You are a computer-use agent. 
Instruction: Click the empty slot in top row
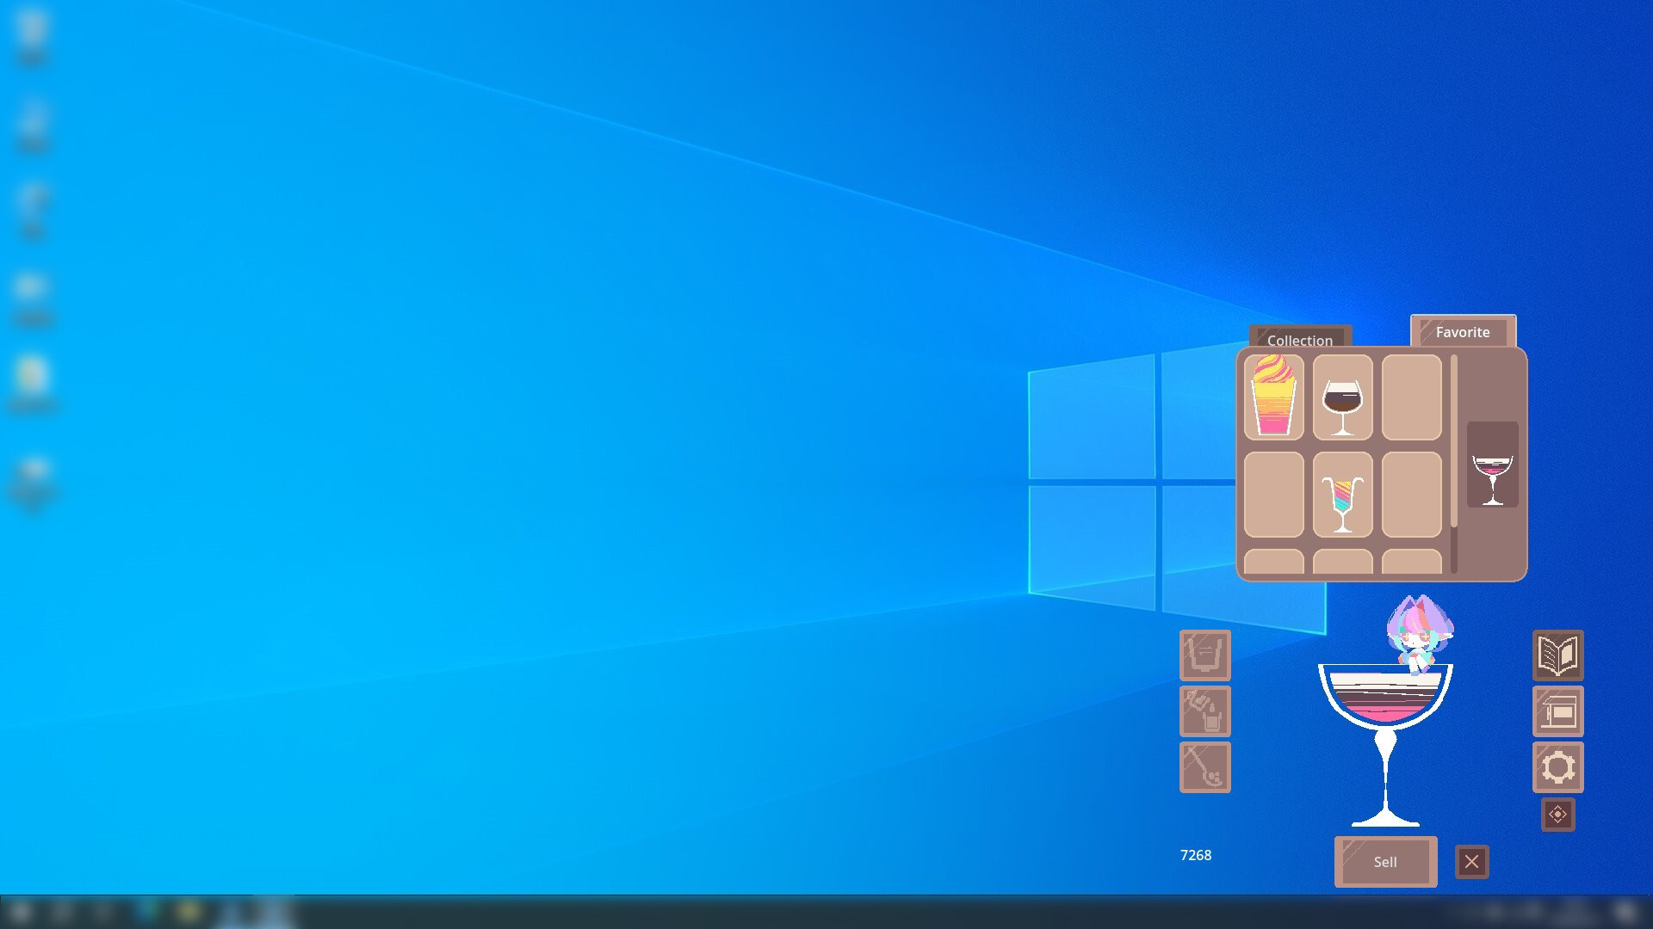[1411, 397]
